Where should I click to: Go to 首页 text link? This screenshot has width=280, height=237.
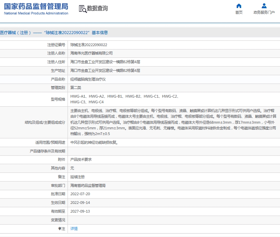tap(239, 12)
